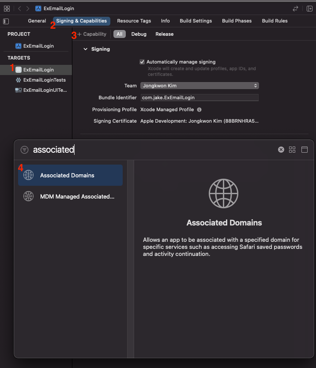Screen dimensions: 316x368
Task: Click the Signing Certificate value text
Action: [199, 121]
